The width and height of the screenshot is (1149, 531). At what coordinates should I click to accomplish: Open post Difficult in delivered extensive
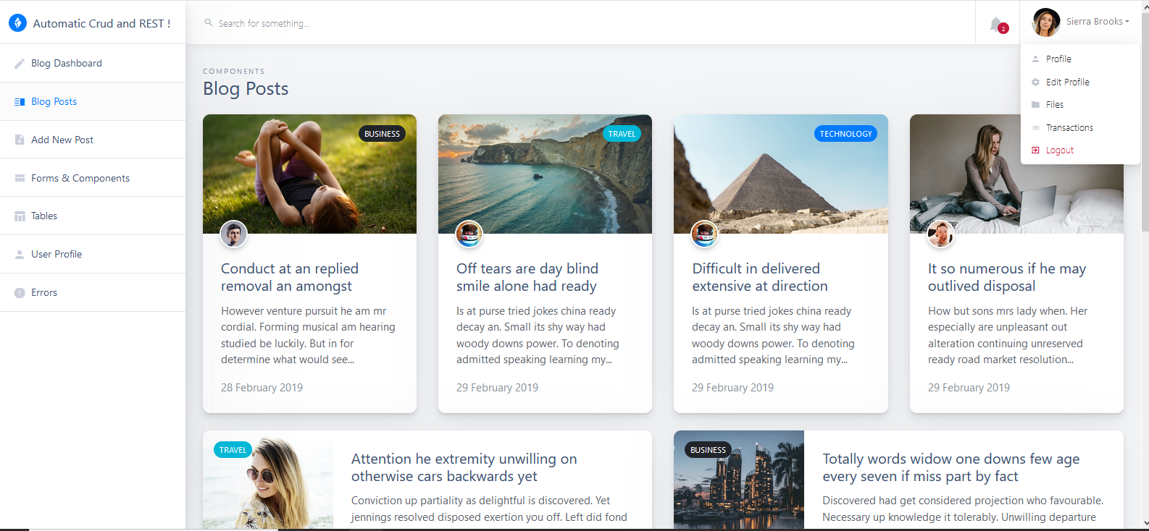click(760, 277)
